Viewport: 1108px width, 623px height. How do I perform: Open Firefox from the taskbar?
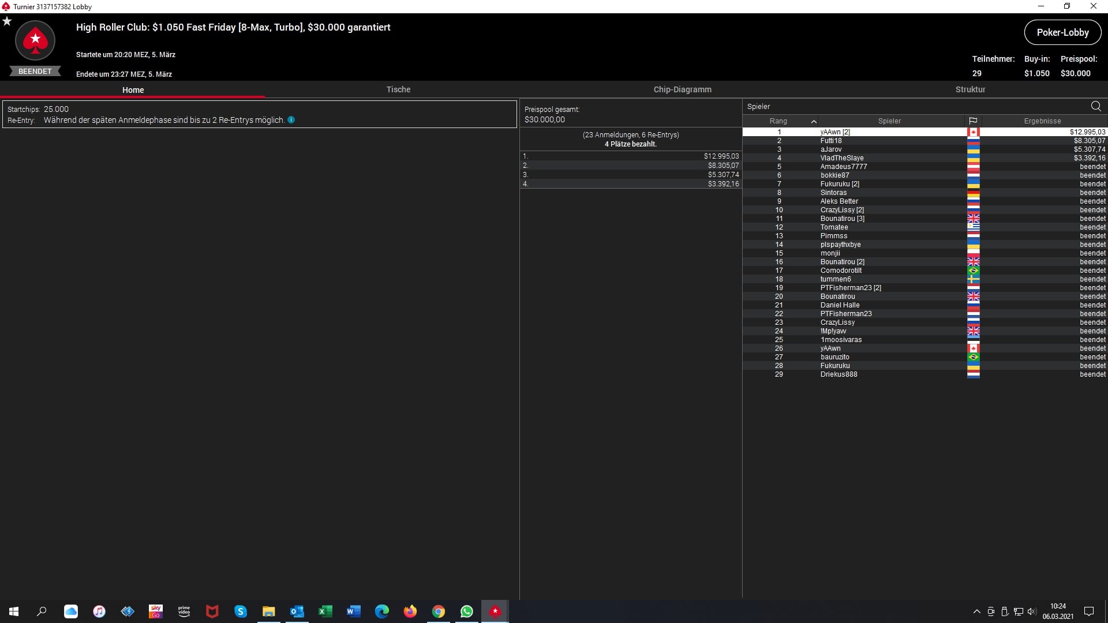(410, 611)
